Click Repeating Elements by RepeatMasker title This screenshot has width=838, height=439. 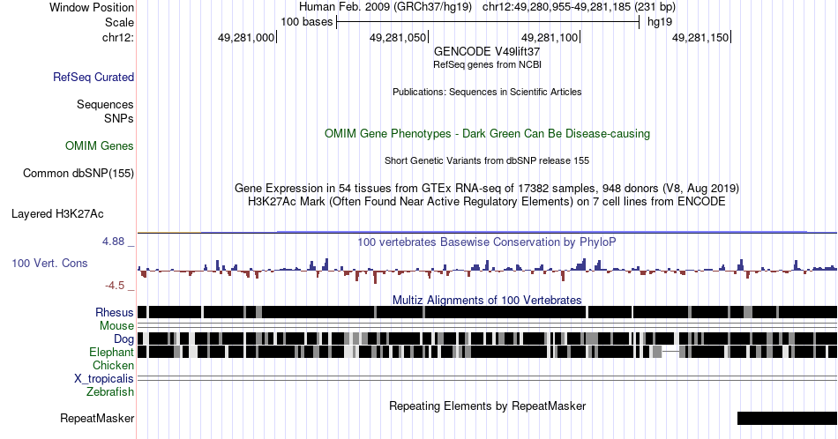pos(488,406)
